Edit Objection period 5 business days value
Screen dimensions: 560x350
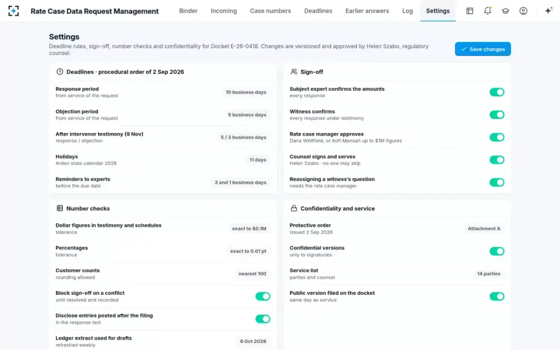tap(247, 115)
